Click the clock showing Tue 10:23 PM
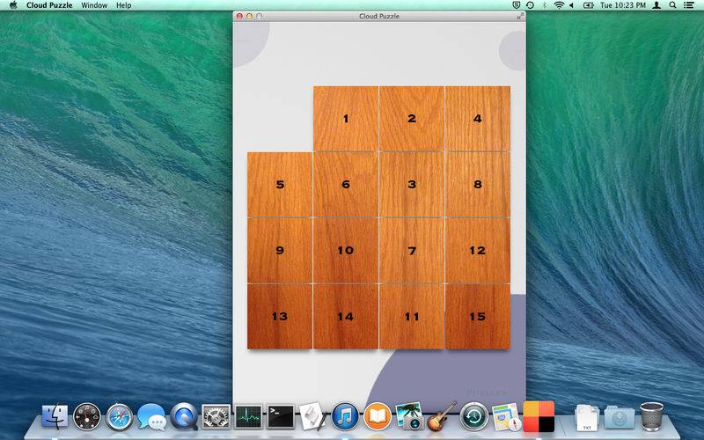Screen dimensions: 704x440 coord(623,5)
